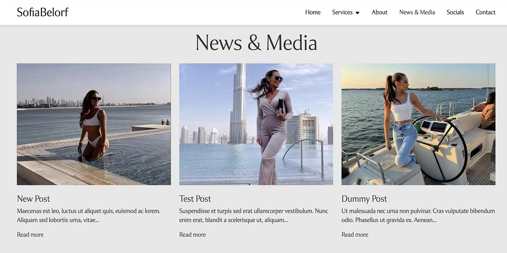Screen dimensions: 507x253
Task: Open the Services menu item
Action: [342, 12]
